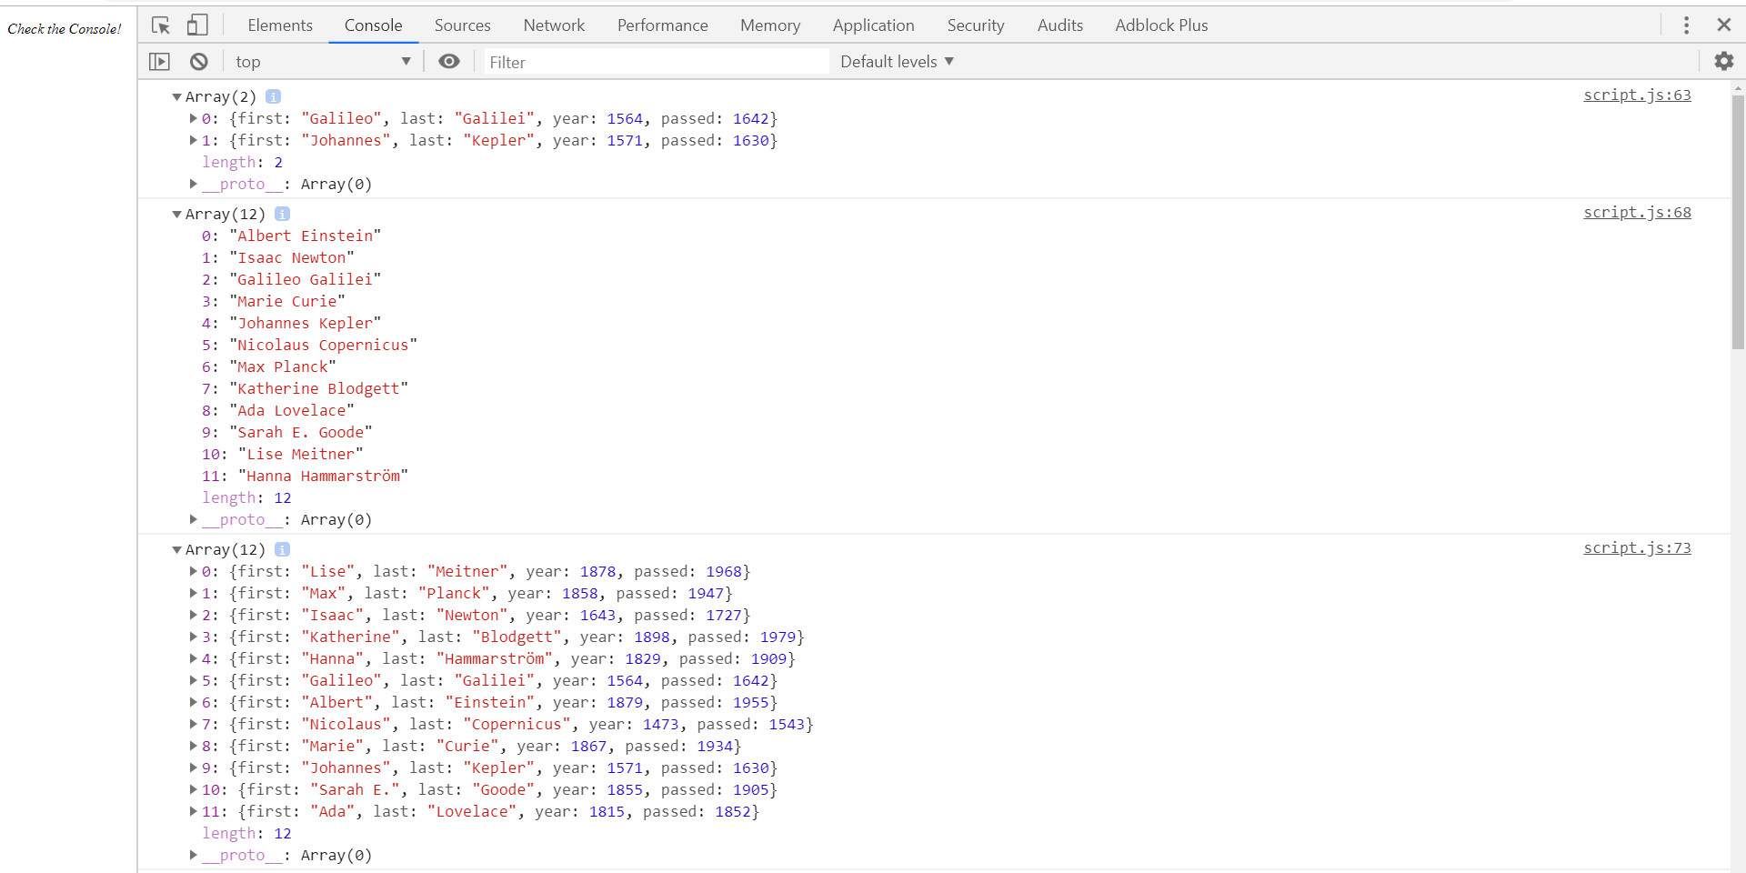Select the "Max Planck" string entry

tap(283, 366)
